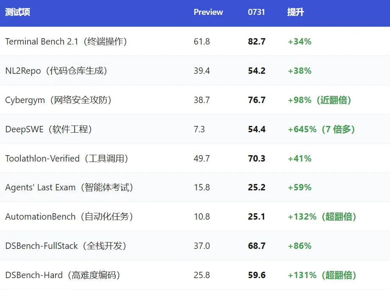The height and width of the screenshot is (290, 390).
Task: Click the +131% (超翻倍) improvement value
Action: (322, 275)
